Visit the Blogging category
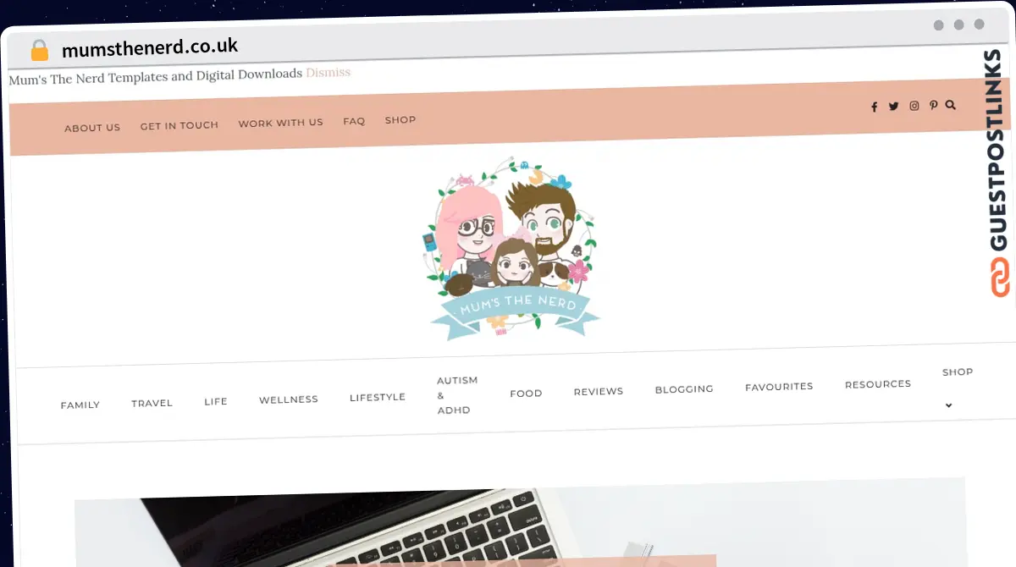The image size is (1016, 567). tap(684, 389)
